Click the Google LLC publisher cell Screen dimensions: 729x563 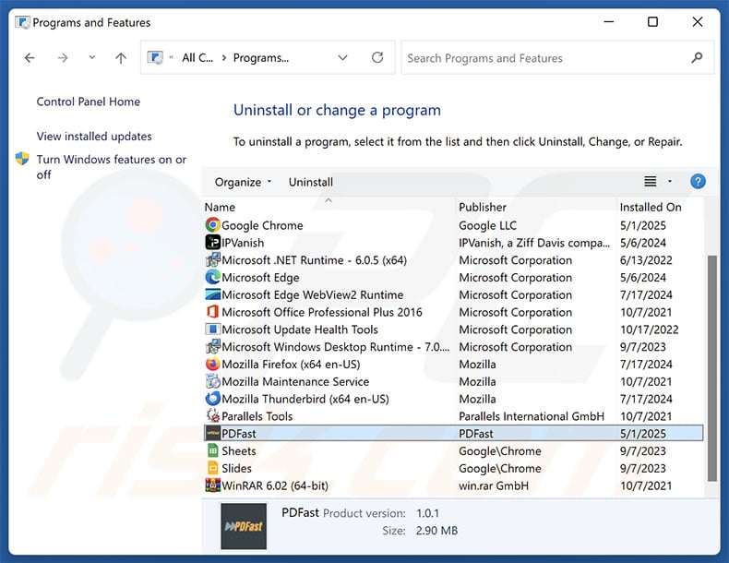(x=488, y=225)
